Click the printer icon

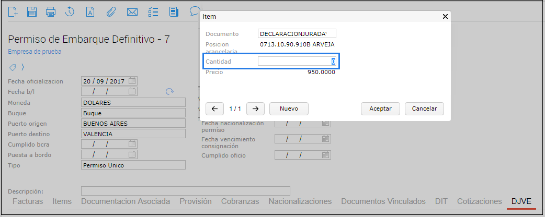point(51,11)
